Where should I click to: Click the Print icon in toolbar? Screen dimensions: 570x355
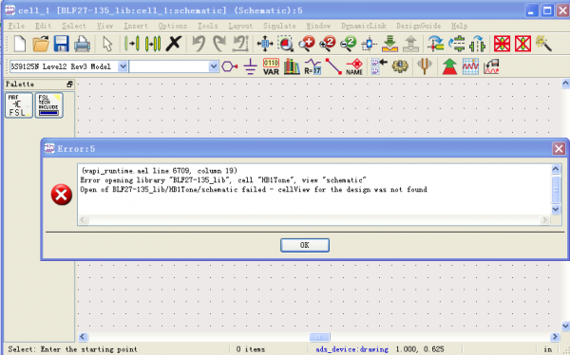coord(82,44)
